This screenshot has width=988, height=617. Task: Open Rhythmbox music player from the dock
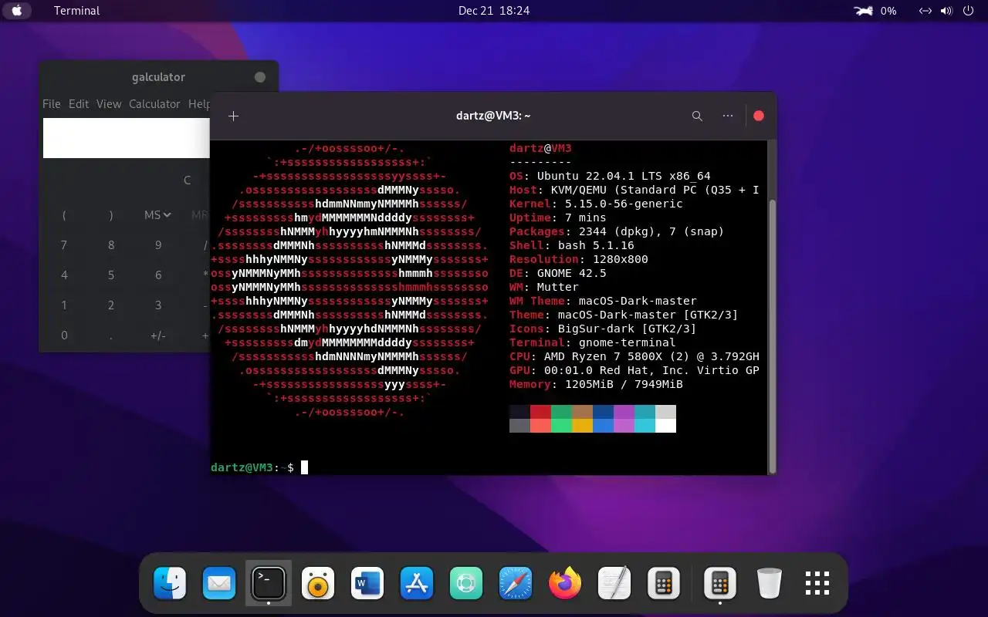coord(317,583)
